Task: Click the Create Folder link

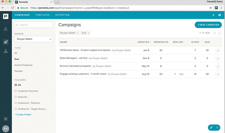Action: coord(23,115)
